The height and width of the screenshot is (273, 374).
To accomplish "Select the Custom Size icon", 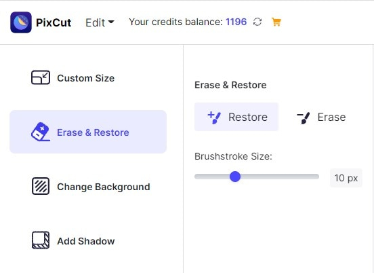I will (x=41, y=77).
